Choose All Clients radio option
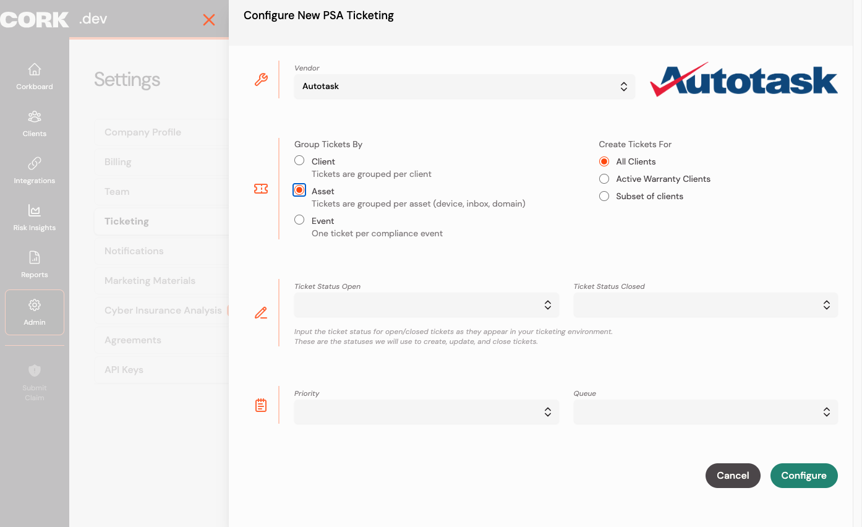Screen dimensions: 862x527 pyautogui.click(x=604, y=161)
